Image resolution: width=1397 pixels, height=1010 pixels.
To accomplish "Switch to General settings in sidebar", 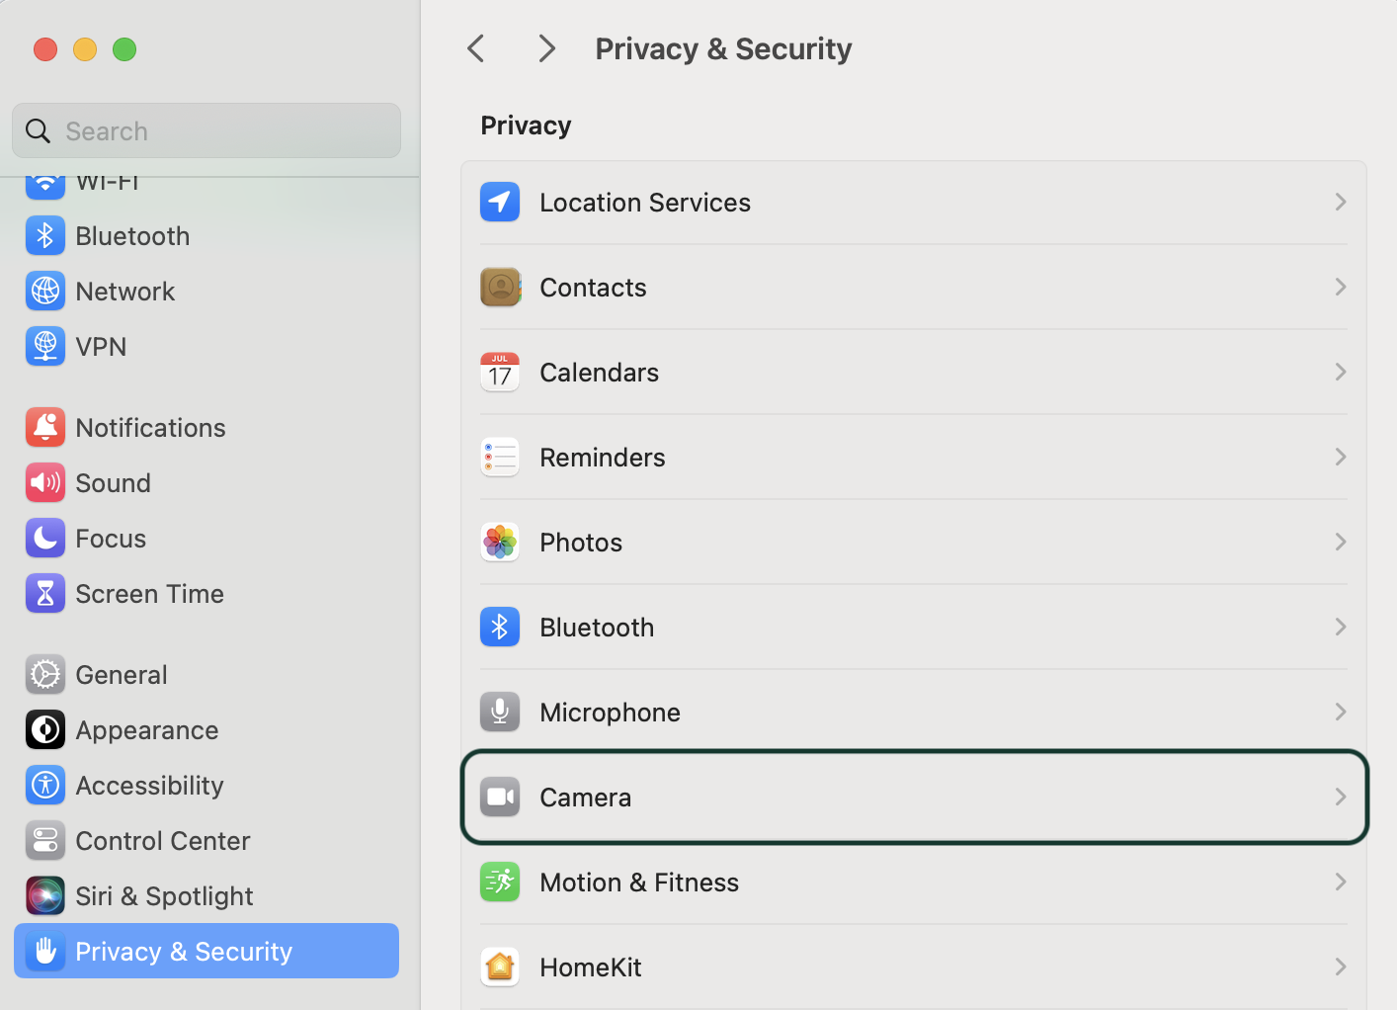I will pyautogui.click(x=121, y=675).
